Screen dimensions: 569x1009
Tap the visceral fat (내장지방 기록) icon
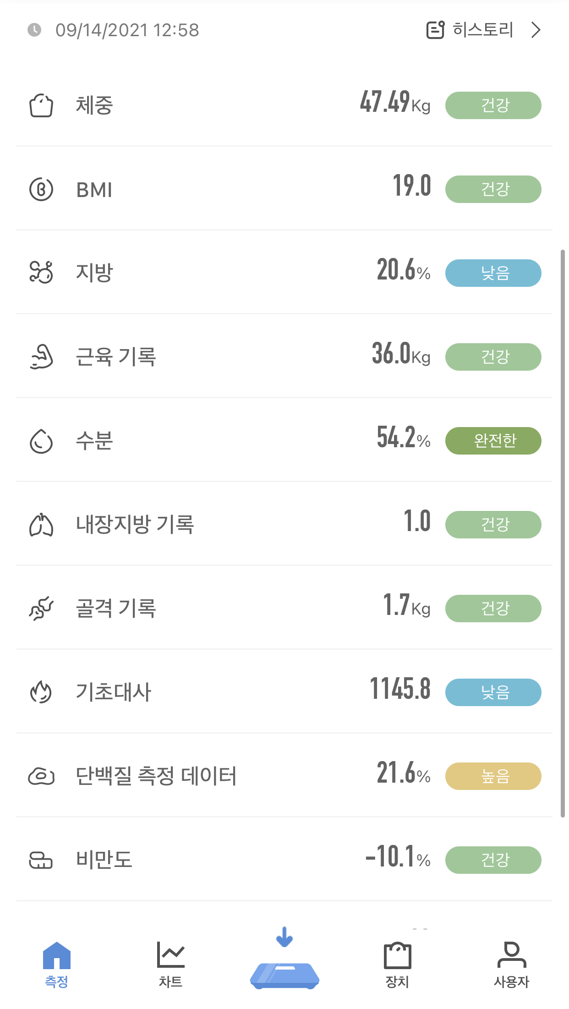pos(41,525)
